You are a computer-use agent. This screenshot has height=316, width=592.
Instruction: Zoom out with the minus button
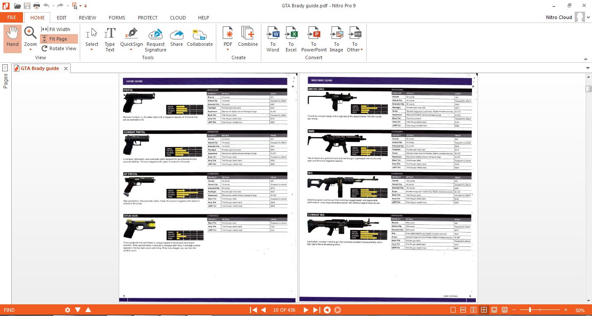coord(514,310)
